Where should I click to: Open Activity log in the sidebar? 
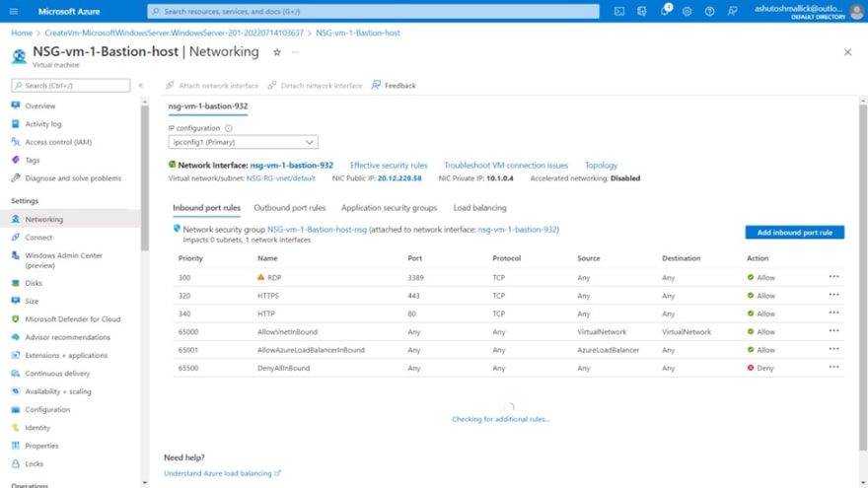pyautogui.click(x=43, y=124)
